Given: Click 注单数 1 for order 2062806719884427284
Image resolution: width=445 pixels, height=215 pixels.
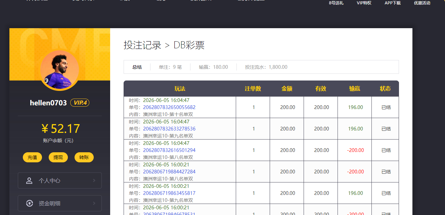Looking at the screenshot, I should click(254, 172).
